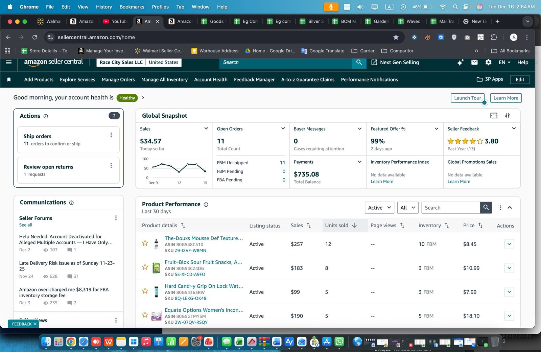Image resolution: width=541 pixels, height=352 pixels.
Task: Open Seller Central settings gear
Action: tap(488, 62)
